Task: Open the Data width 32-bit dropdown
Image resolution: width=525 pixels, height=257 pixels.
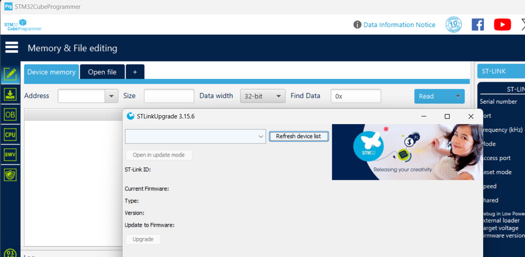Action: (263, 96)
